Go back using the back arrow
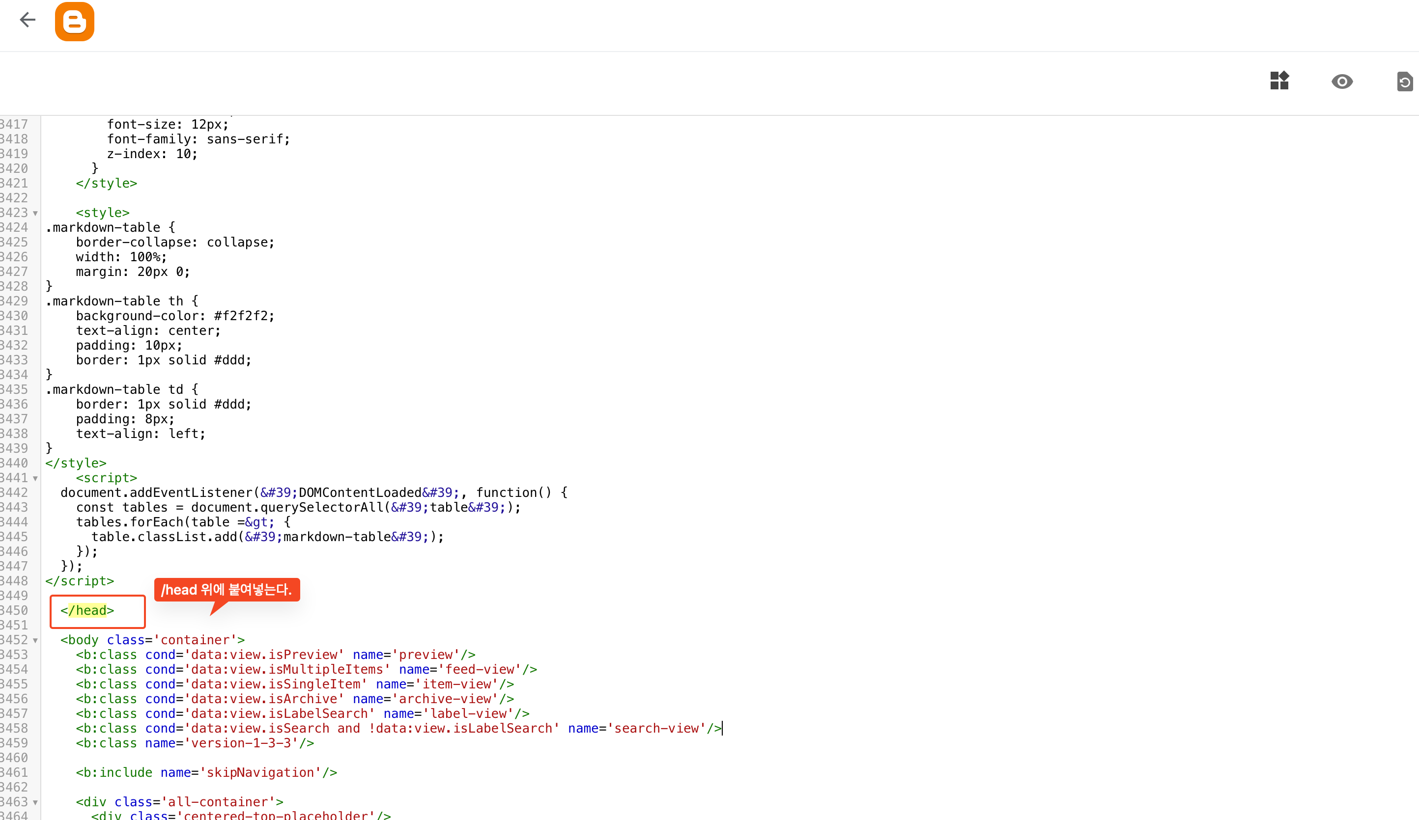 (28, 20)
